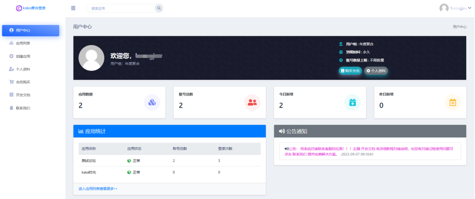Click the 到期时间 calendar icon
This screenshot has width=475, height=199.
(x=341, y=52)
